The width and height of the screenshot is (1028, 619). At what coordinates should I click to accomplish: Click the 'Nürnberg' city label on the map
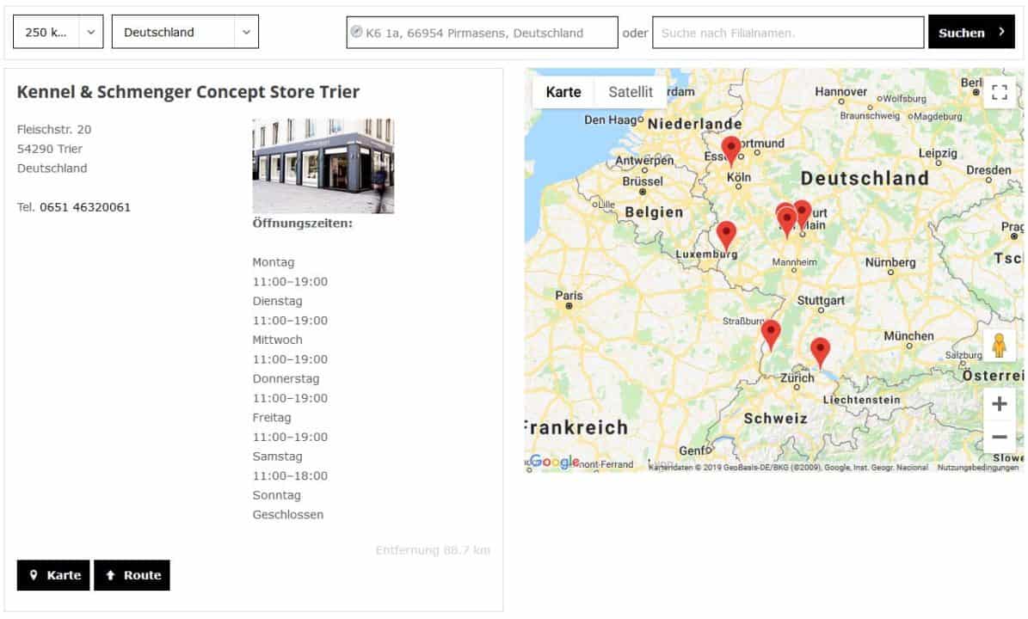pos(890,262)
